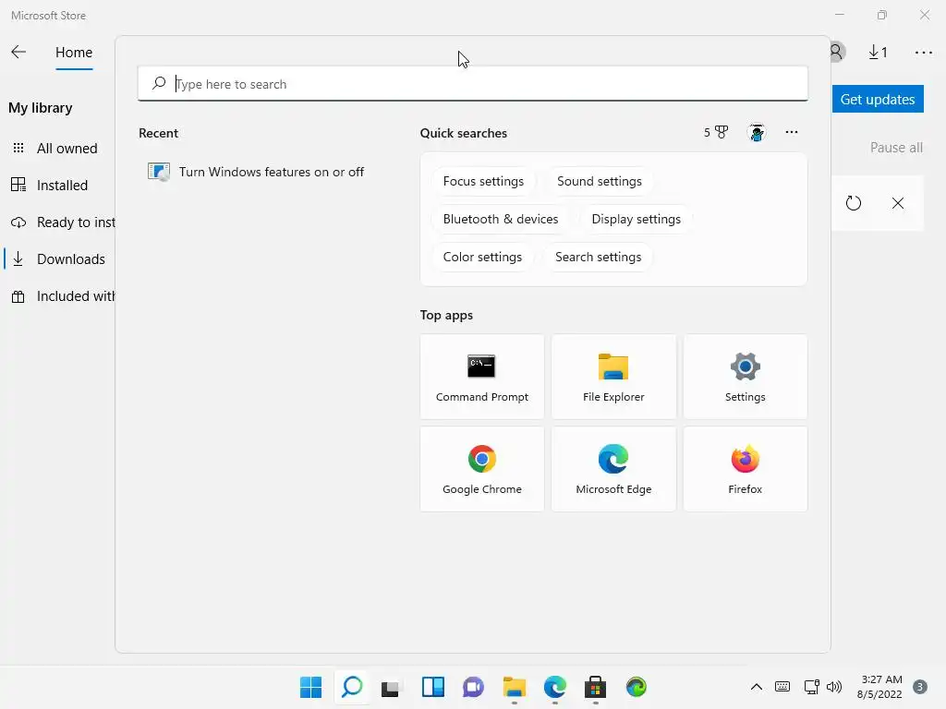Select the Focus settings quick search
Image resolution: width=946 pixels, height=709 pixels.
pyautogui.click(x=483, y=182)
